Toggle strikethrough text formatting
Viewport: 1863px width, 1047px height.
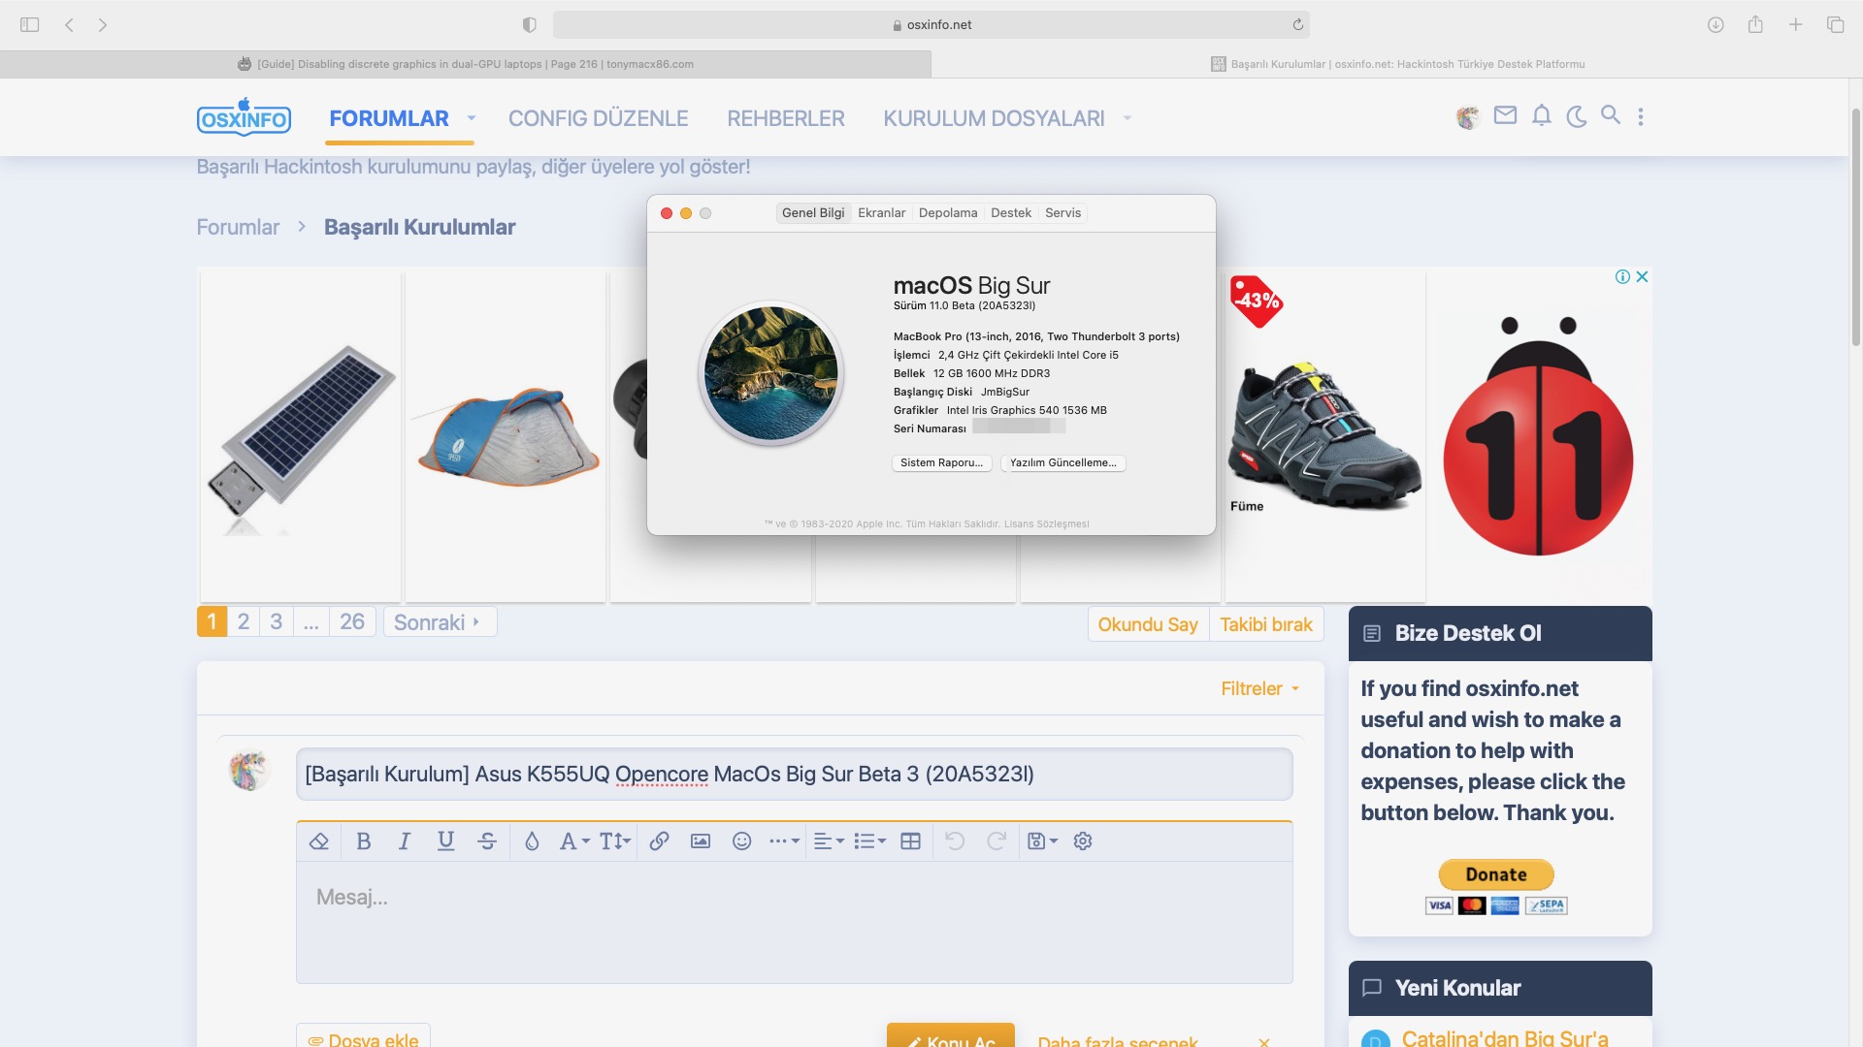click(487, 841)
